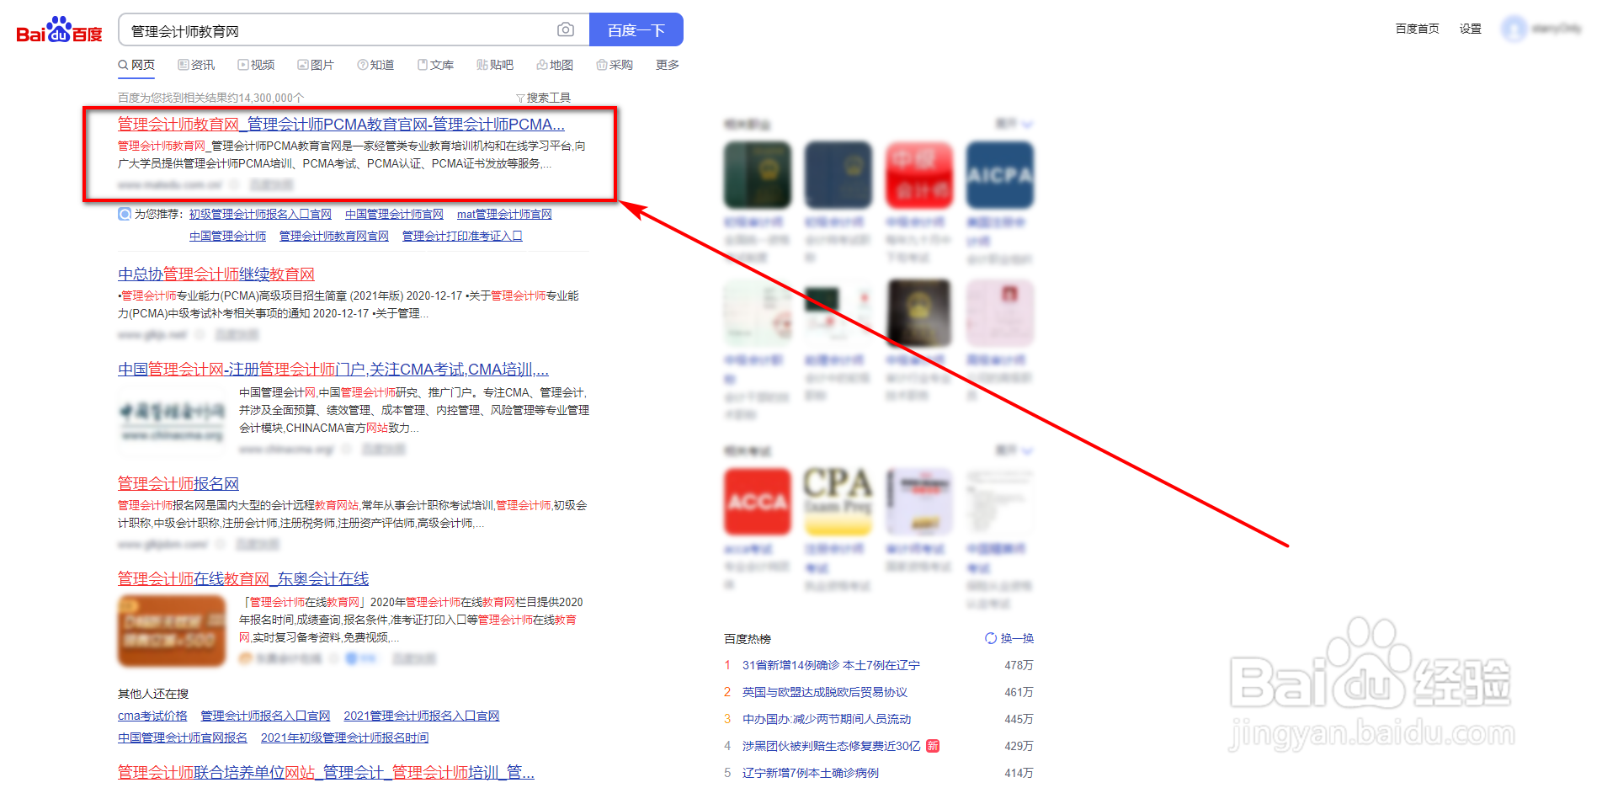Open 中总协管理会计师继续教育网 result
Viewport: 1602px width, 788px height.
216,274
